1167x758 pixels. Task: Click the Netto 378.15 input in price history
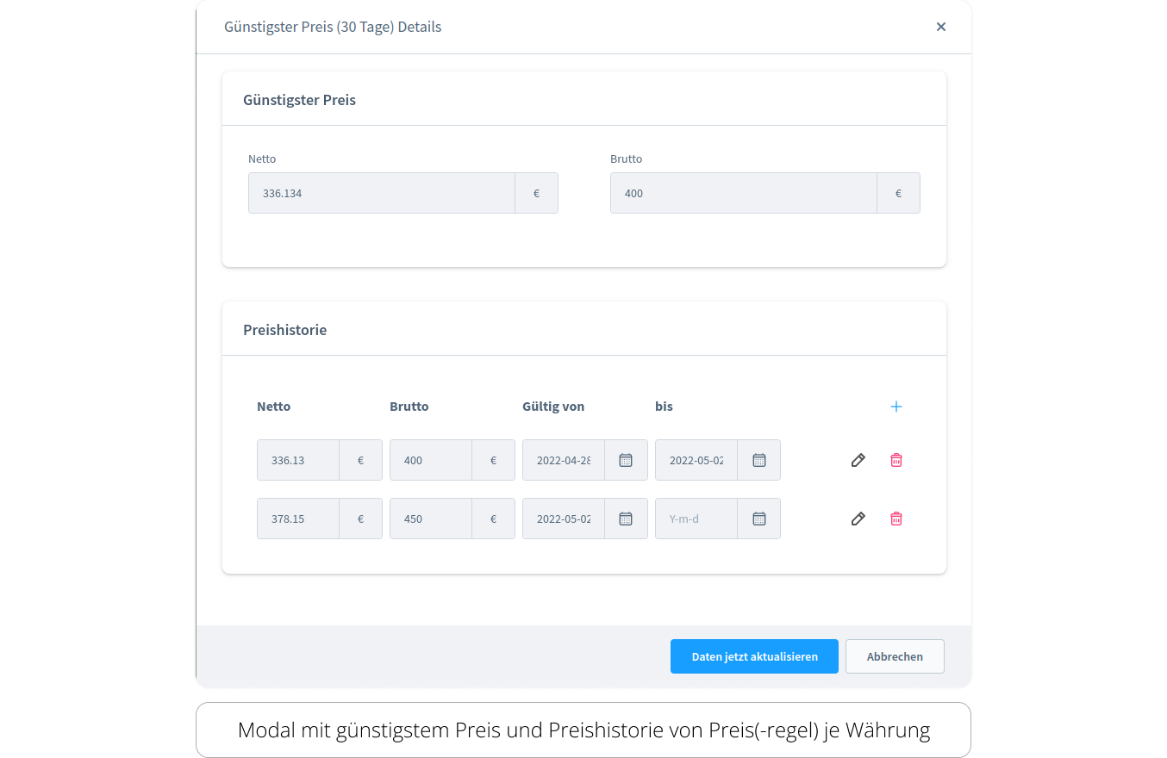tap(297, 519)
